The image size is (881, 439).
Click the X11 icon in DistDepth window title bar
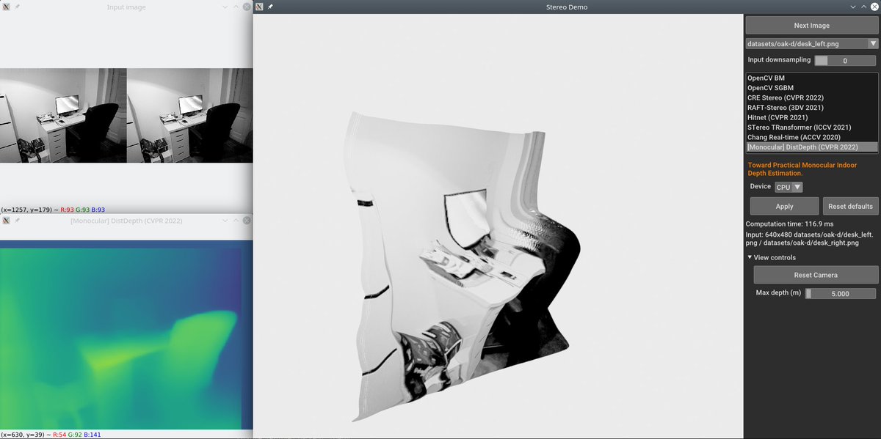point(5,220)
